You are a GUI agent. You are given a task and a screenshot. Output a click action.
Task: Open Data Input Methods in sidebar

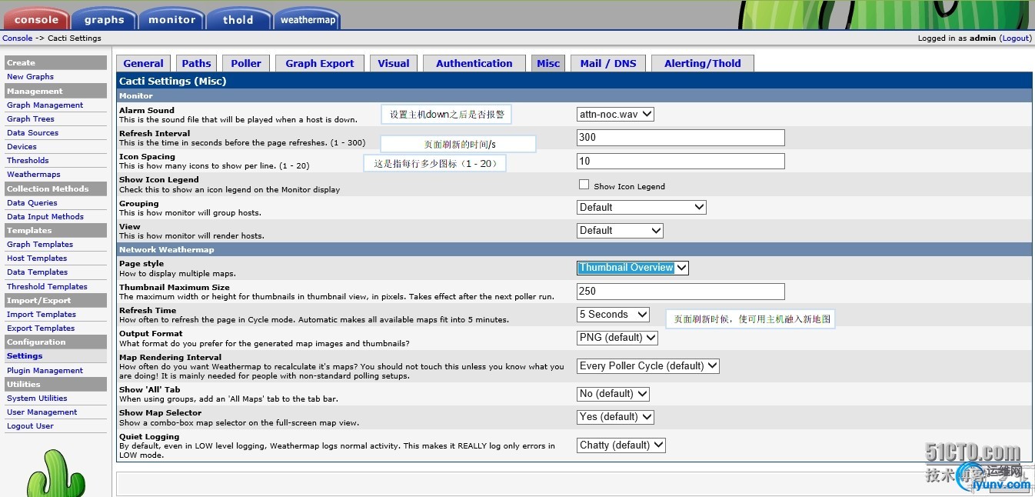tap(45, 217)
